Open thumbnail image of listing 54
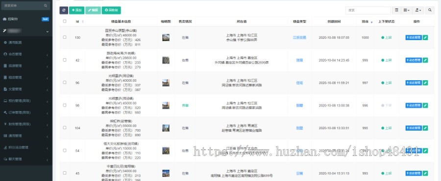This screenshot has height=181, width=441. click(166, 151)
